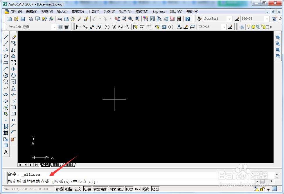The height and width of the screenshot is (194, 284).
Task: Select the Trim modify tool
Action: 13,95
